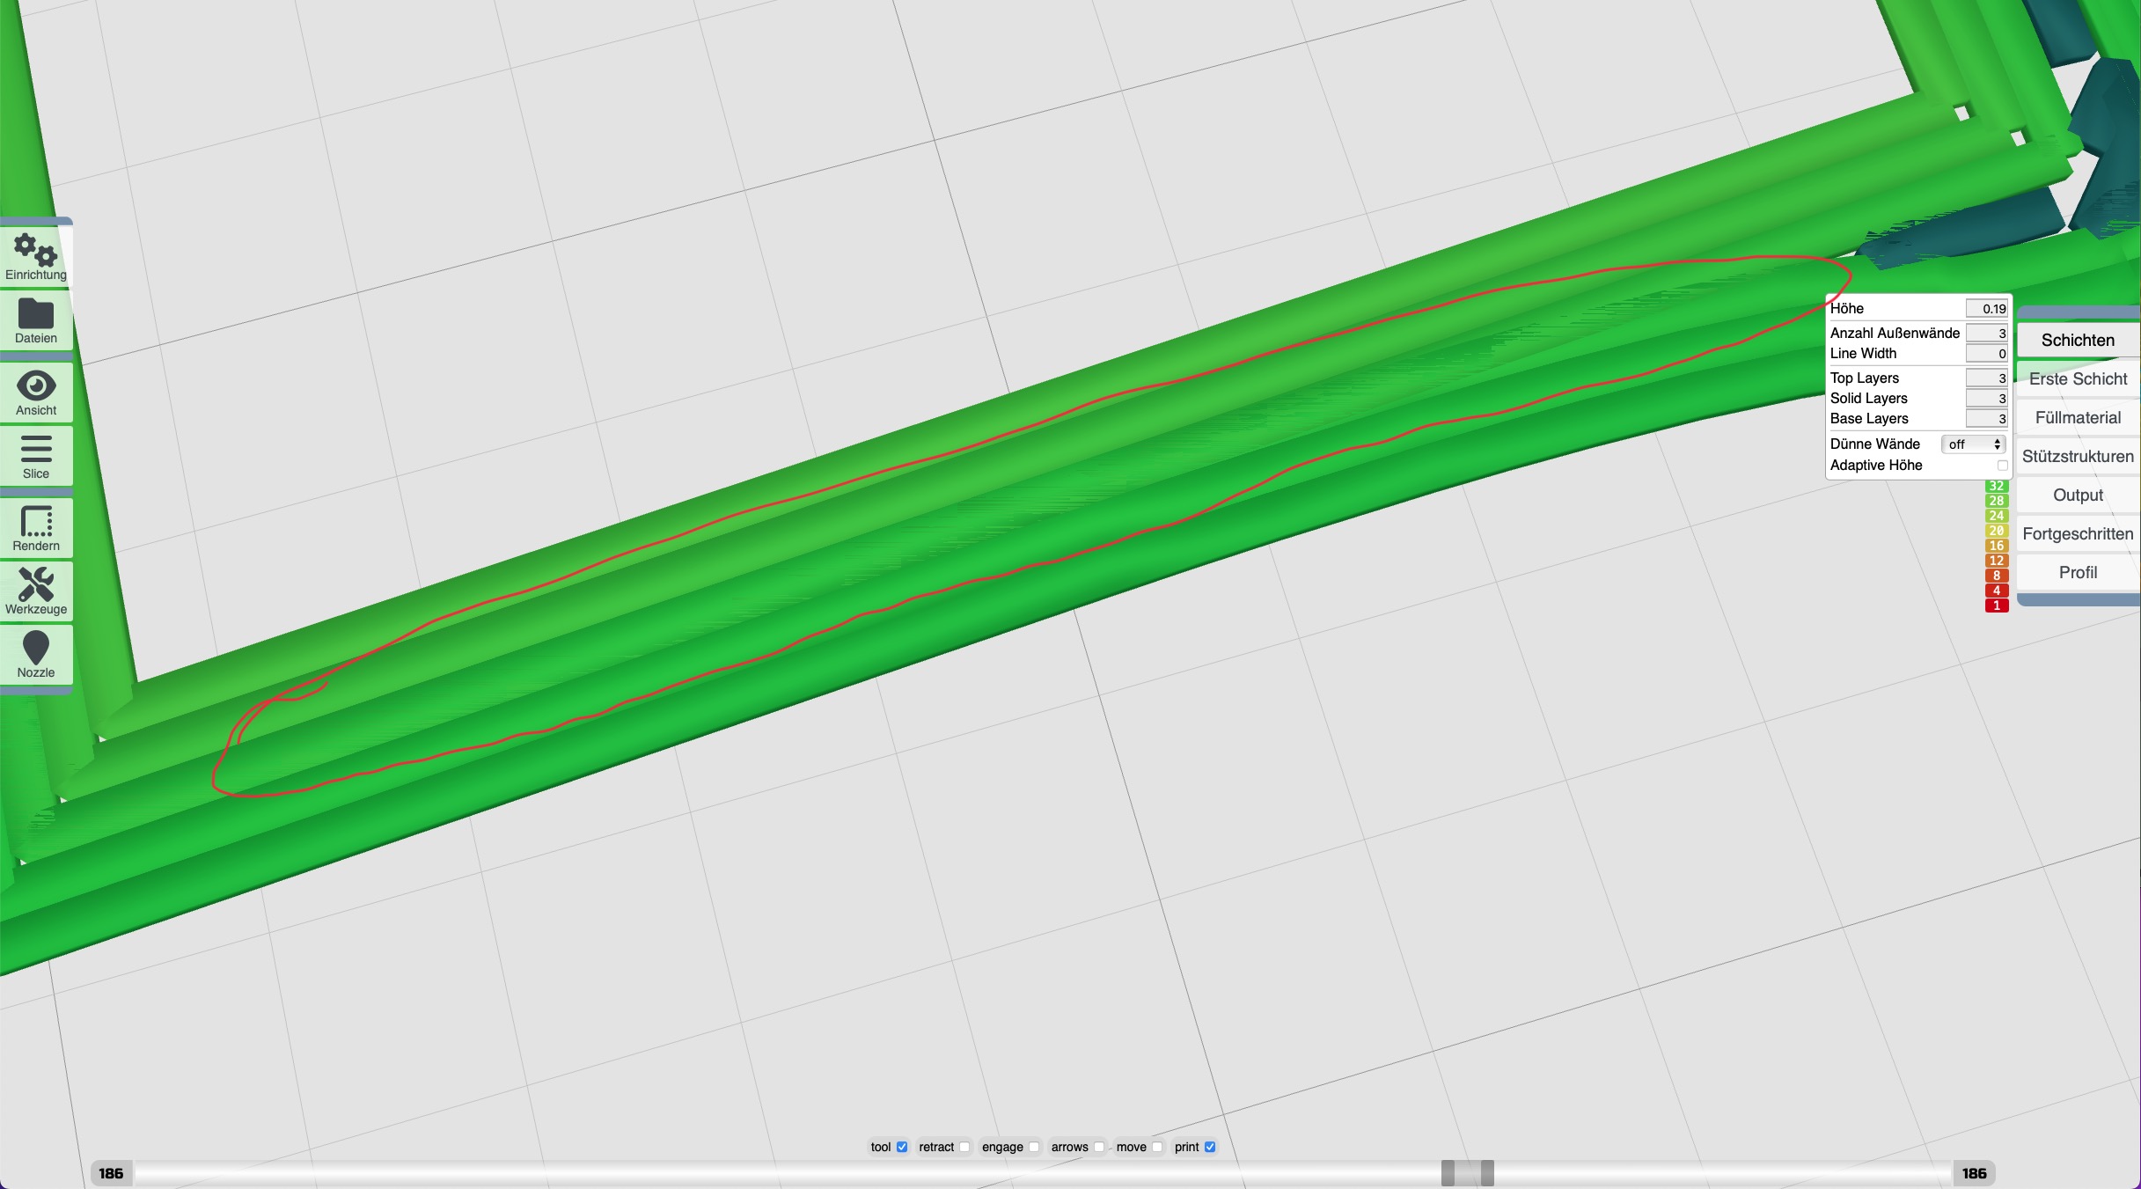The height and width of the screenshot is (1189, 2141).
Task: Enable the retract visualization checkbox
Action: [x=965, y=1147]
